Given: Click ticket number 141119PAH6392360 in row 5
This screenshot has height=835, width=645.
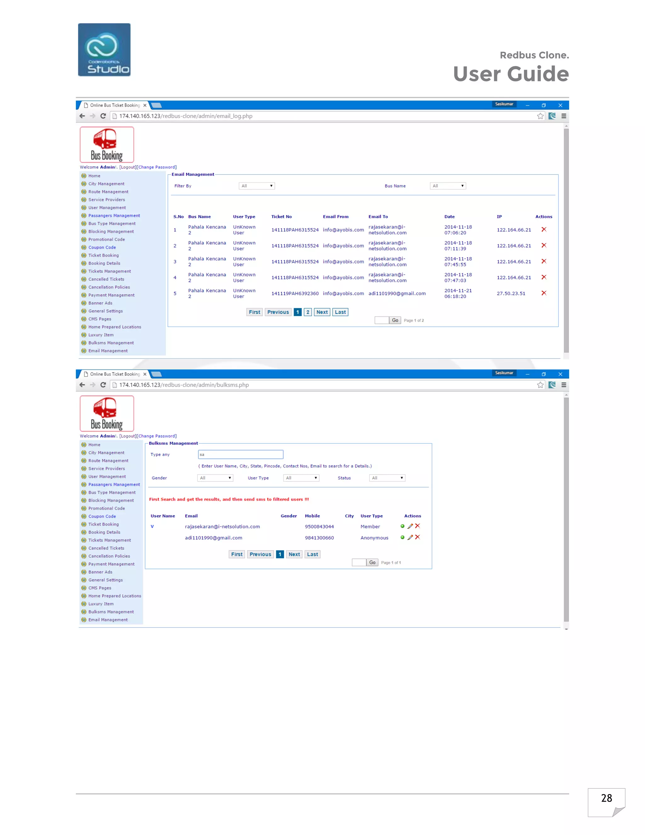Looking at the screenshot, I should (x=295, y=293).
